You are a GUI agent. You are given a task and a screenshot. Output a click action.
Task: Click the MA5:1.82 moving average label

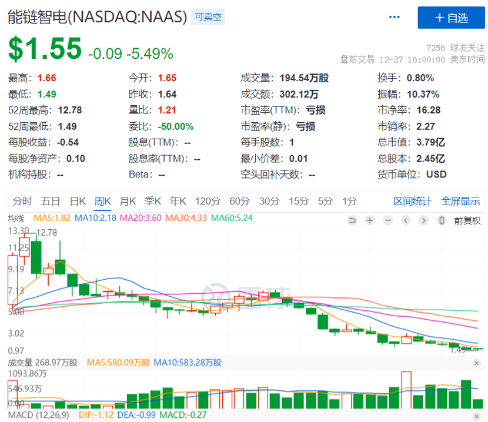pos(52,218)
